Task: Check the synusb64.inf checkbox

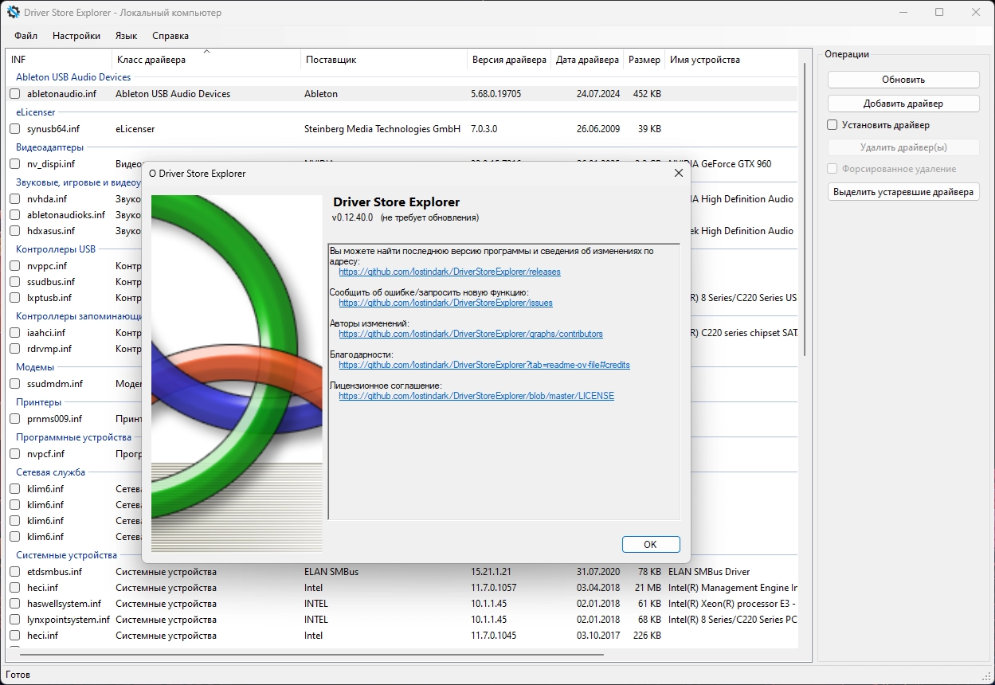Action: click(14, 129)
